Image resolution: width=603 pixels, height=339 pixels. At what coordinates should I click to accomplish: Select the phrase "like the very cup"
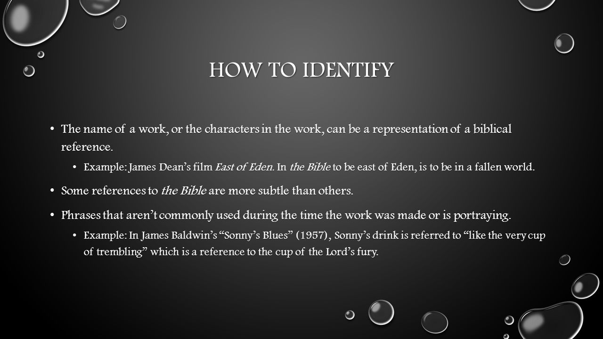click(x=505, y=236)
